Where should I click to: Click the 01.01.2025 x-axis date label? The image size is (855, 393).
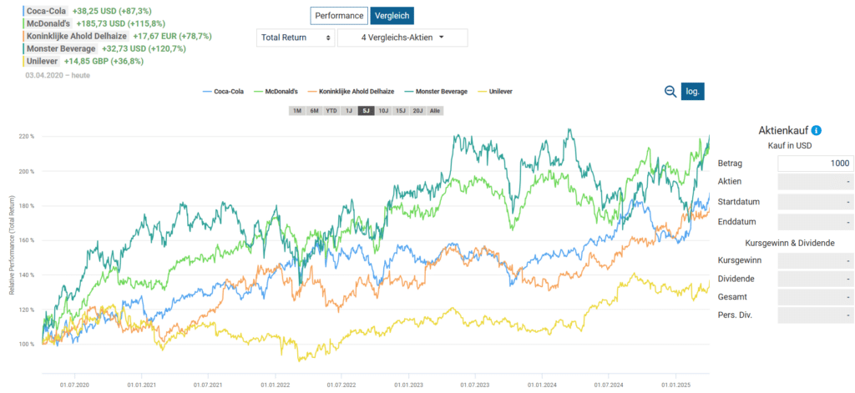point(676,384)
